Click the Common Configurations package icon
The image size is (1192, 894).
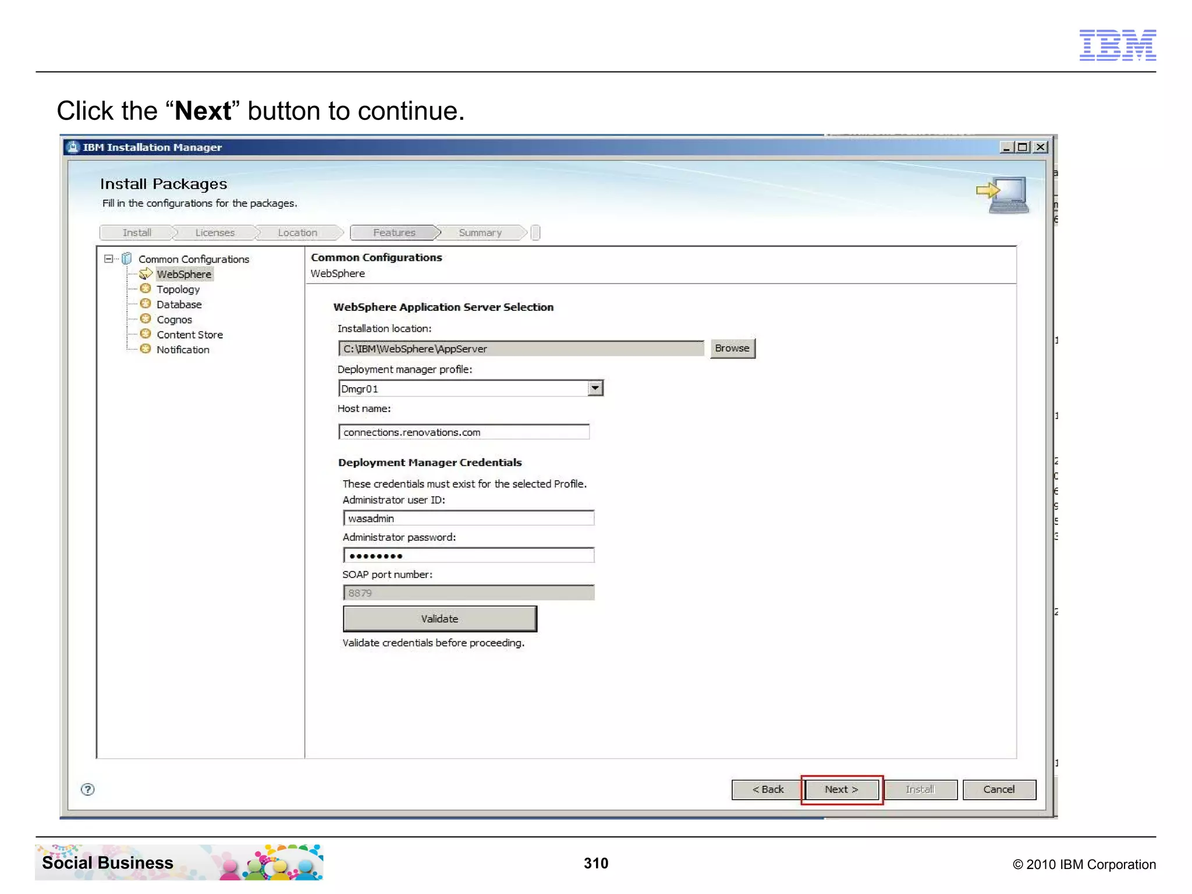pyautogui.click(x=126, y=258)
